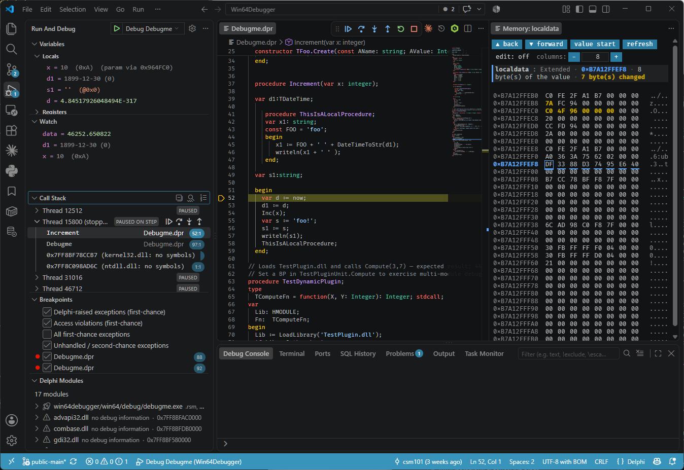Switch to the Problems panel tab

pos(404,354)
